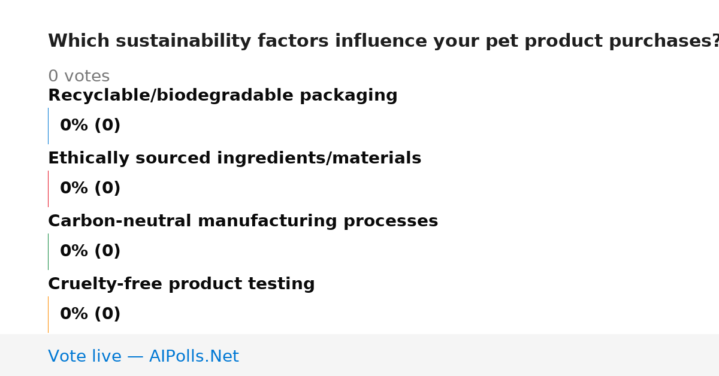Click the 0% (0) result under Recyclable packaging
The height and width of the screenshot is (376, 719).
[90, 126]
